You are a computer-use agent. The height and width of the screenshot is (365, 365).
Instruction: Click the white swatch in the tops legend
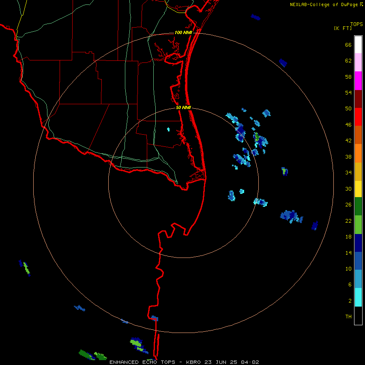pos(358,45)
